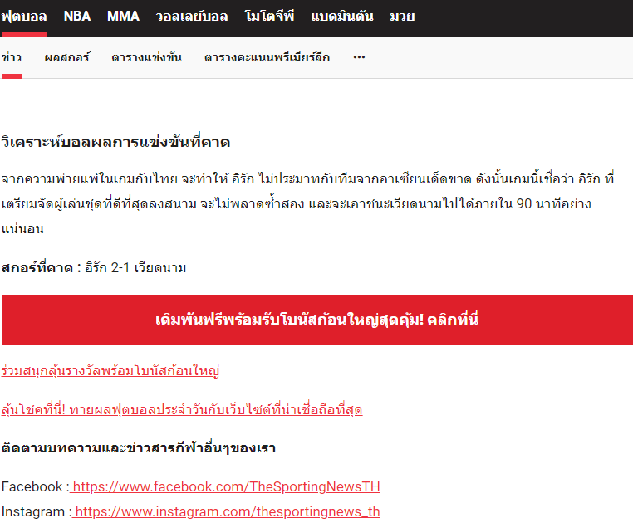Open the วอลเลย์บอล section
The width and height of the screenshot is (633, 523).
coord(192,17)
